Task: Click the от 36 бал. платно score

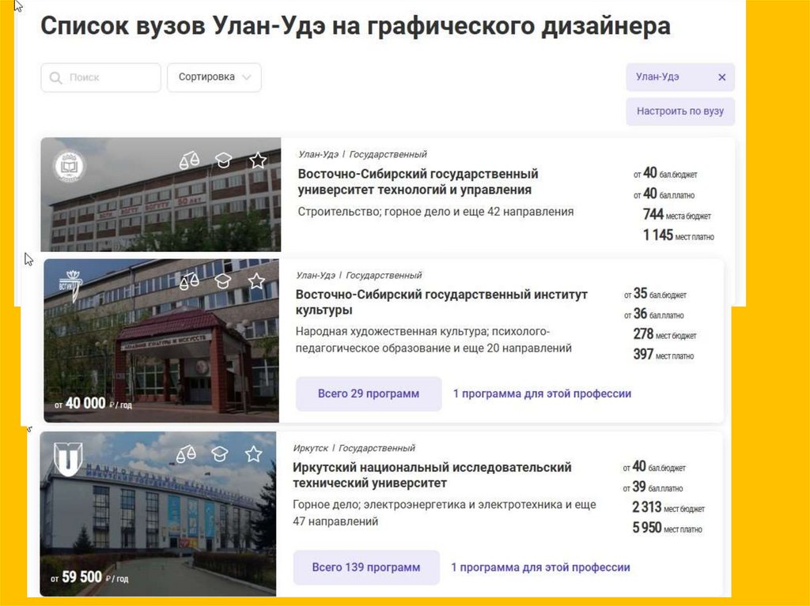Action: 653,314
